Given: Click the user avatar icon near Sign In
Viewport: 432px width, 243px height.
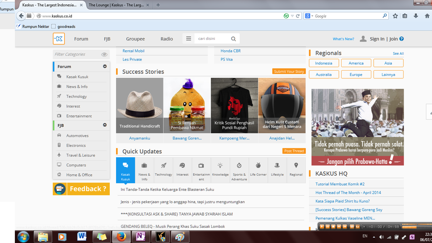Looking at the screenshot, I should pyautogui.click(x=363, y=39).
